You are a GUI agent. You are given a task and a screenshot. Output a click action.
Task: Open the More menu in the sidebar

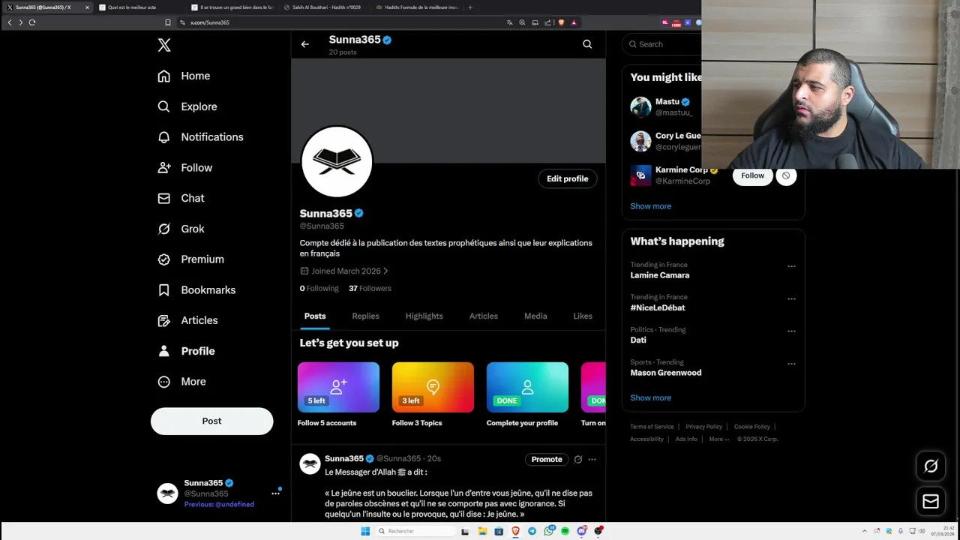tap(182, 382)
